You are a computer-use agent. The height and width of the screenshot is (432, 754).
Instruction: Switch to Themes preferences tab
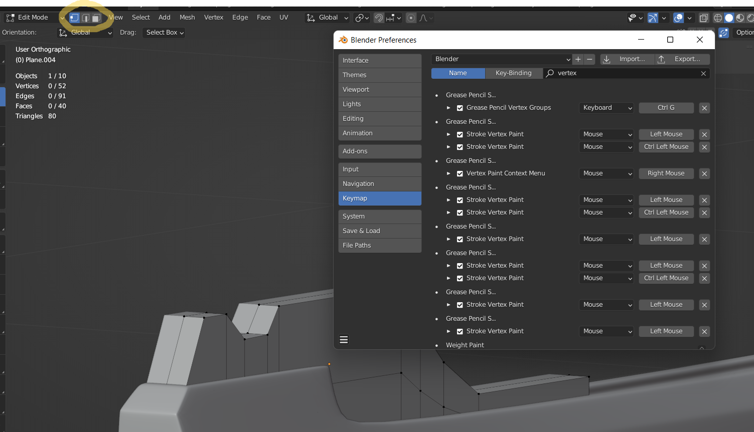pyautogui.click(x=380, y=75)
